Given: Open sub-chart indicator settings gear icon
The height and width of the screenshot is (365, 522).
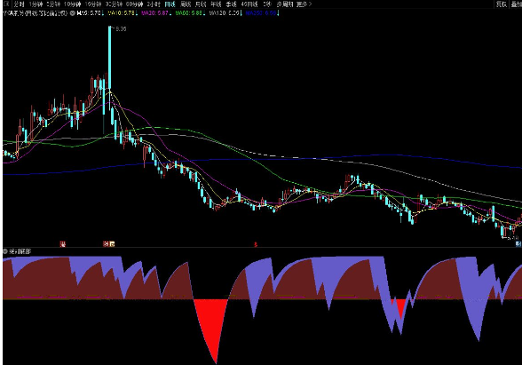Looking at the screenshot, I should tap(5, 251).
